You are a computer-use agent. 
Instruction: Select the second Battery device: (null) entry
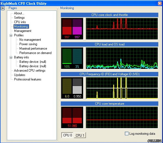(x=33, y=66)
